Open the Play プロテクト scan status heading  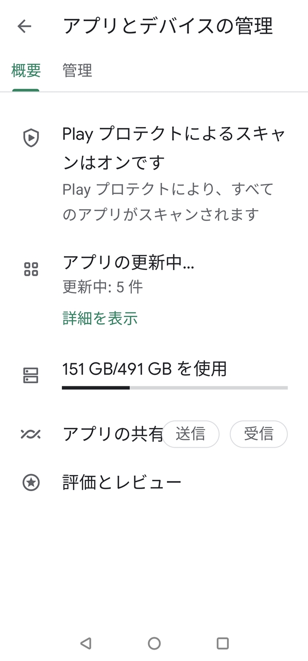[174, 149]
